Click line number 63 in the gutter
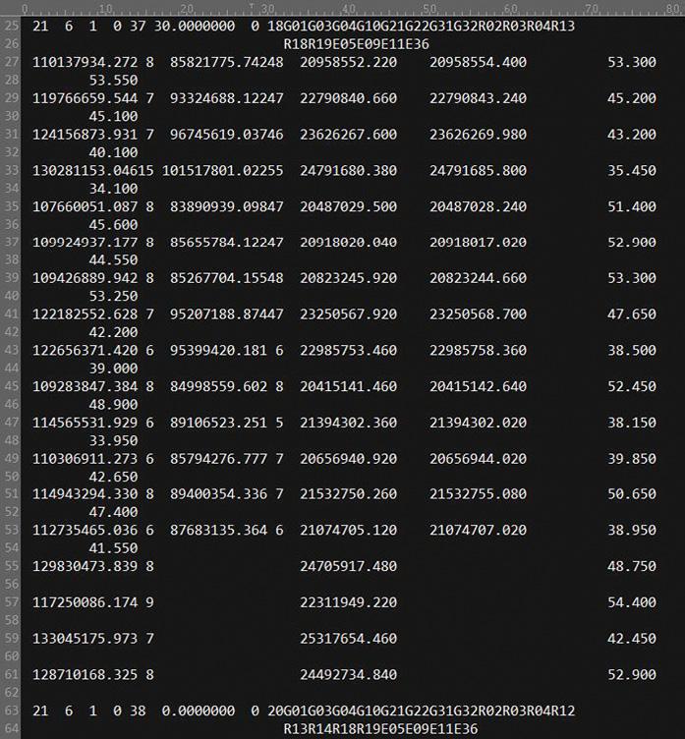 12,711
